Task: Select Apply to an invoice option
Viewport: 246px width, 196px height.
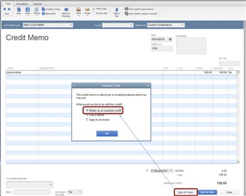Action: [87, 120]
